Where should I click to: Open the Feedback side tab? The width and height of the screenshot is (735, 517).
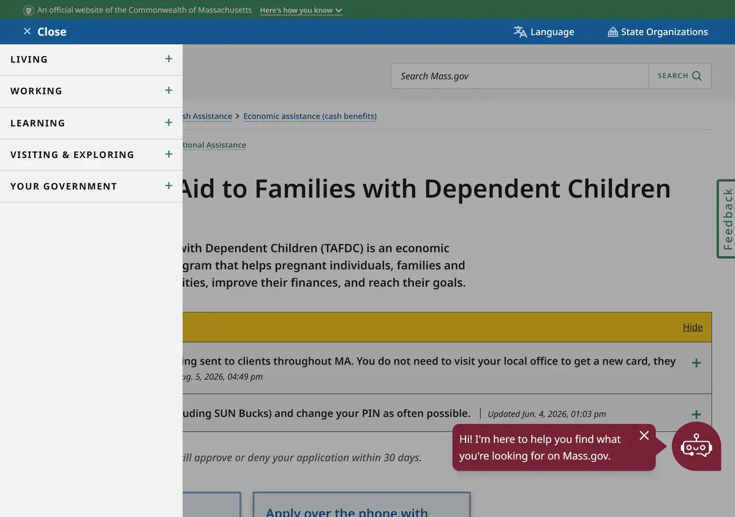point(726,219)
